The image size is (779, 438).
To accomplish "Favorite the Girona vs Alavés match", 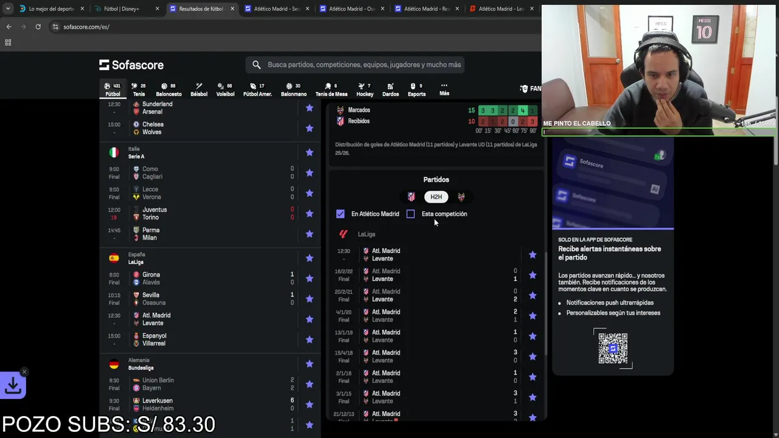I will pos(309,279).
